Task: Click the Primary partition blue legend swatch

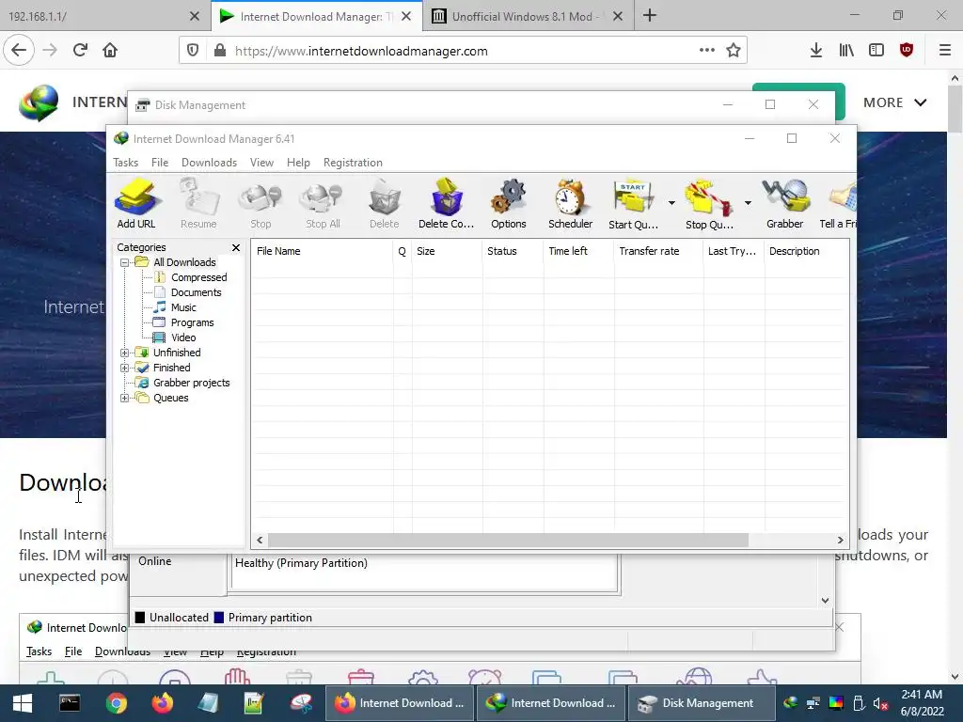Action: (218, 618)
